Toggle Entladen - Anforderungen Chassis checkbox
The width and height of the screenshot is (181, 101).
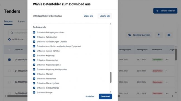click(x=34, y=42)
